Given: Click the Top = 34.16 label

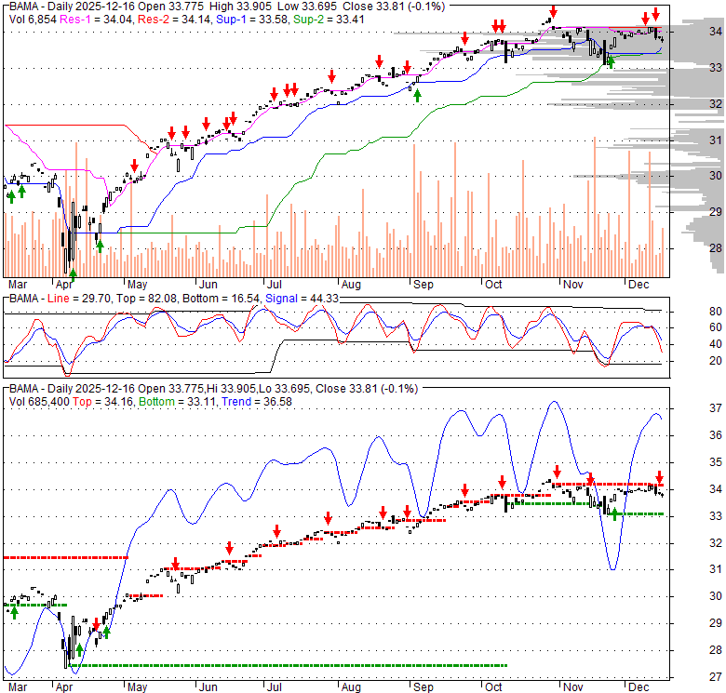Looking at the screenshot, I should click(102, 402).
